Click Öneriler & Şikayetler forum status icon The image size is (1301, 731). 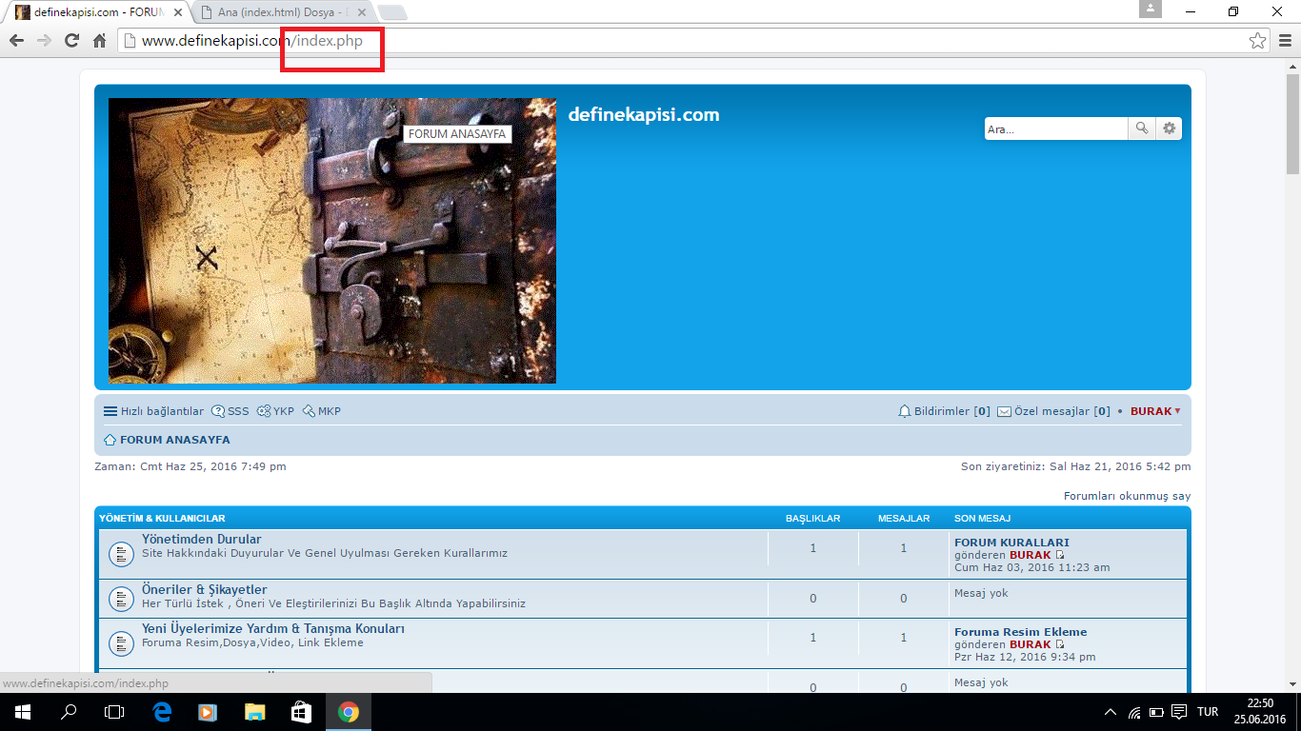click(120, 599)
